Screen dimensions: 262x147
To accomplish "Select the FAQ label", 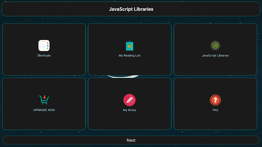I will (215, 110).
